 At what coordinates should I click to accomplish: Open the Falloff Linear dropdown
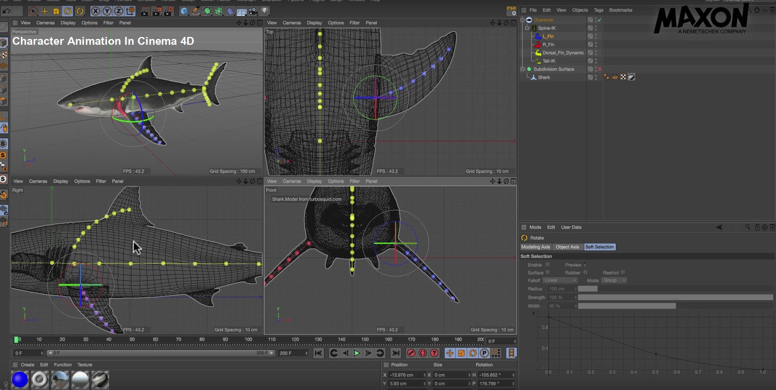[x=560, y=280]
